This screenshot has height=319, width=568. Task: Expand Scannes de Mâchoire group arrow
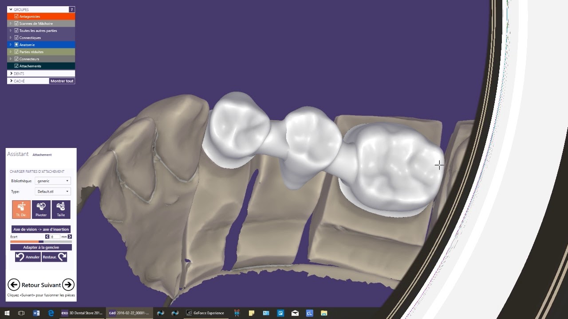click(x=11, y=23)
